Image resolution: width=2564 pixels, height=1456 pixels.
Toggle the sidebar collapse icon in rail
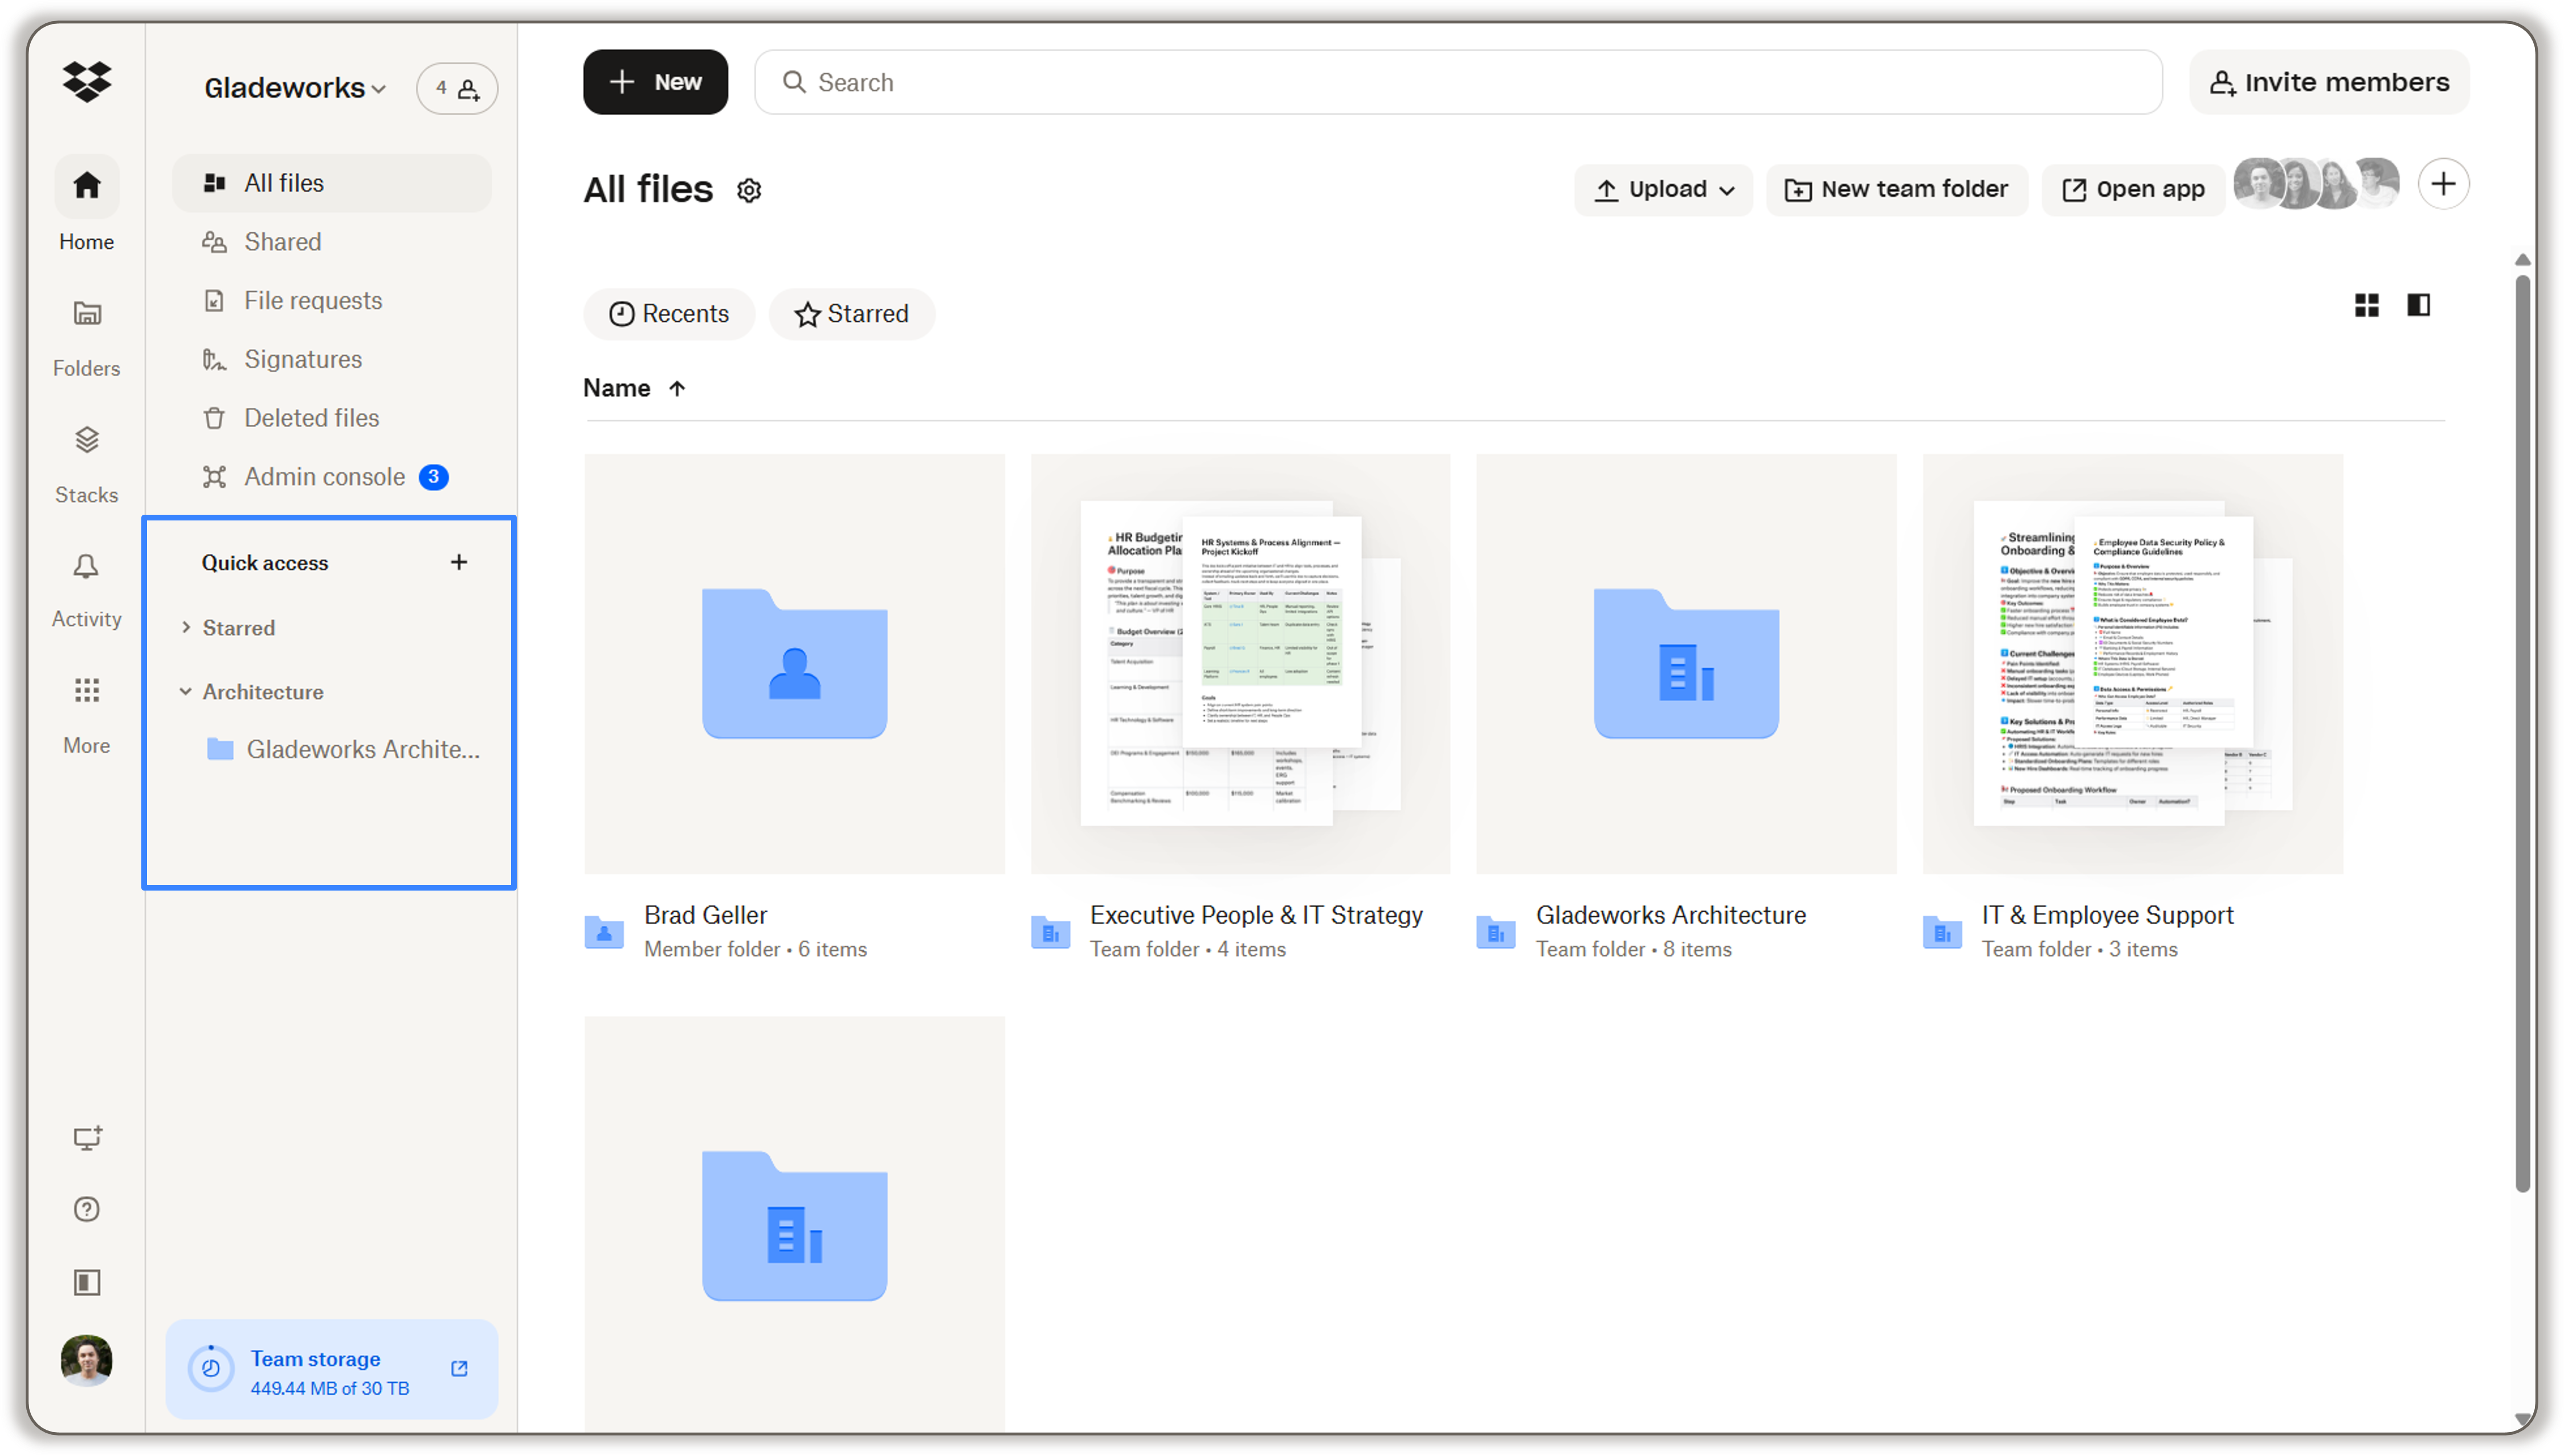pos(87,1283)
